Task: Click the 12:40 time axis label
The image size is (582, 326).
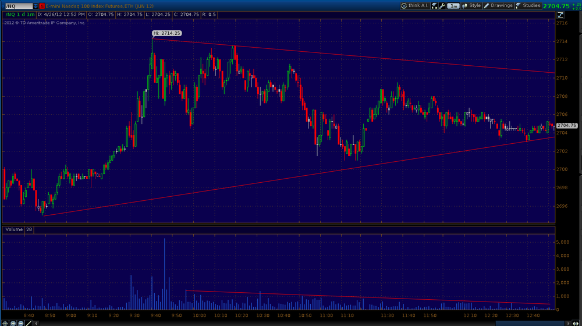Action: (x=533, y=316)
